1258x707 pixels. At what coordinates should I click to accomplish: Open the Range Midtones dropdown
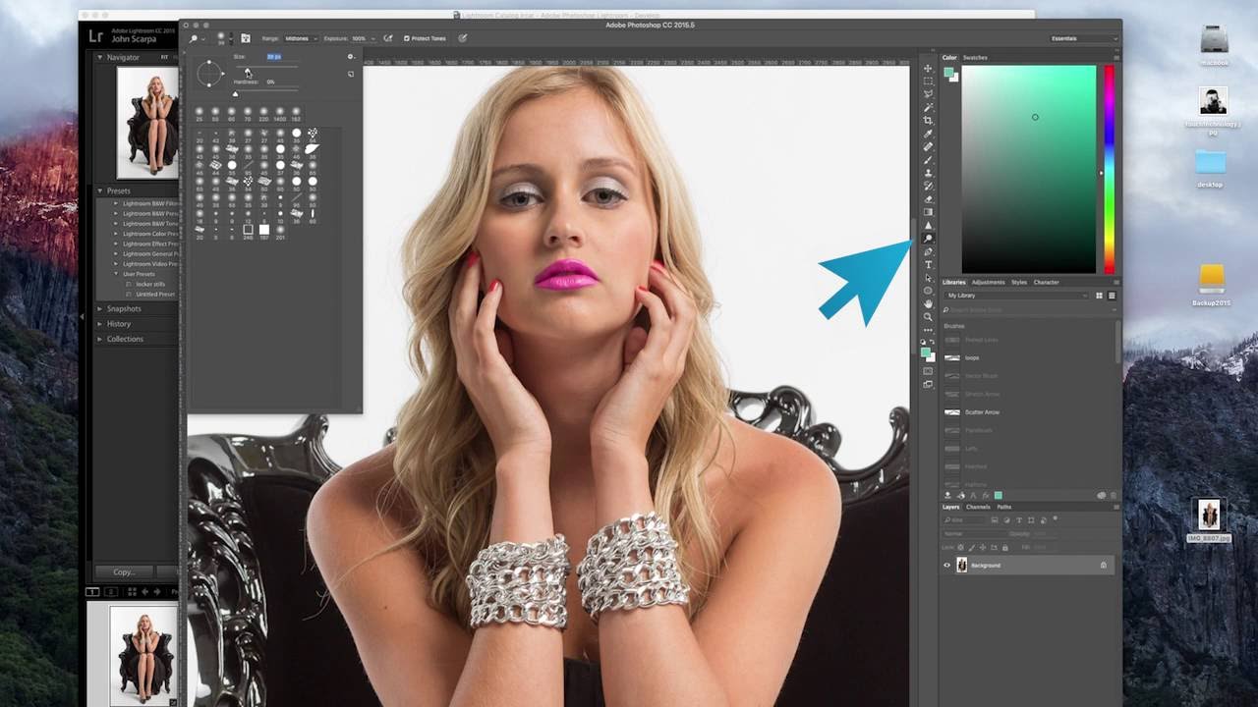click(299, 38)
